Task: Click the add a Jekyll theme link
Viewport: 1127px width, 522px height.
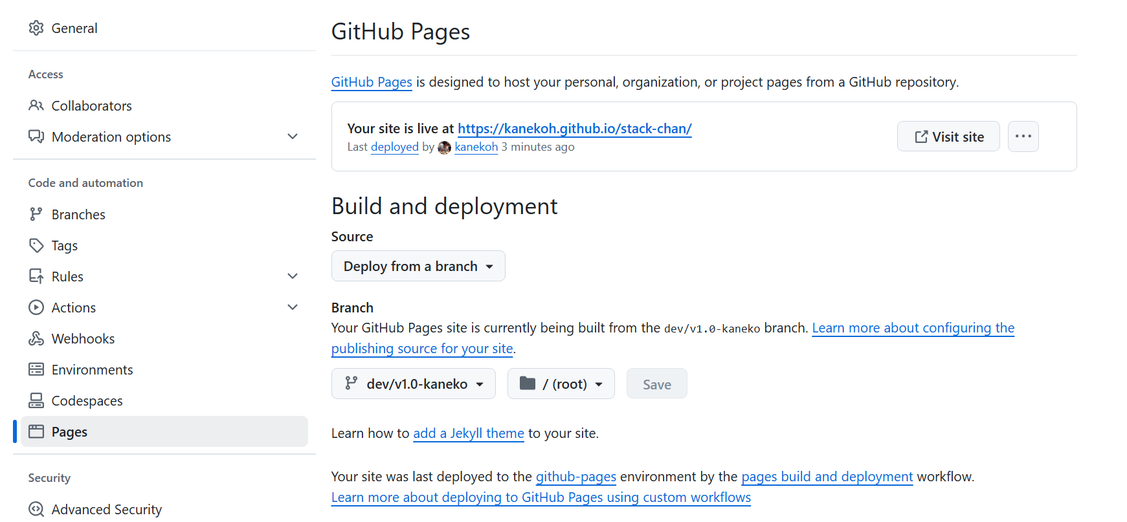Action: (x=469, y=433)
